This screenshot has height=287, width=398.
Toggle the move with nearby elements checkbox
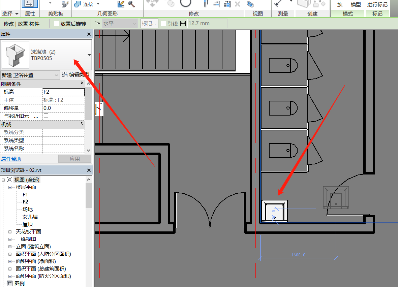click(x=46, y=116)
